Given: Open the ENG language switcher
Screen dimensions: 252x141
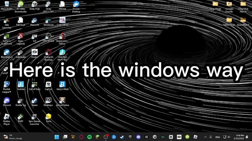Looking at the screenshot, I should (x=218, y=137).
